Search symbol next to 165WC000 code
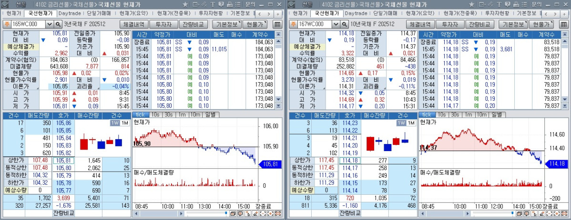This screenshot has width=571, height=220. [58, 24]
